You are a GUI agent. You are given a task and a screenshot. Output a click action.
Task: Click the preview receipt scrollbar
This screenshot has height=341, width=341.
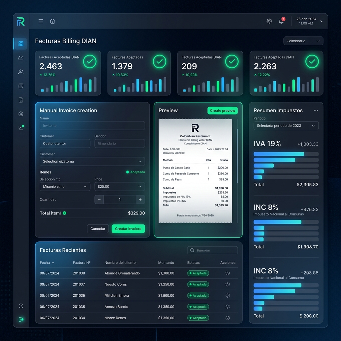[237, 156]
